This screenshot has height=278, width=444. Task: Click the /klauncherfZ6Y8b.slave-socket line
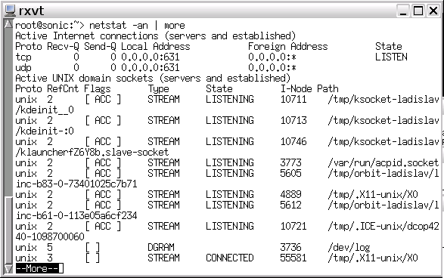coord(92,152)
